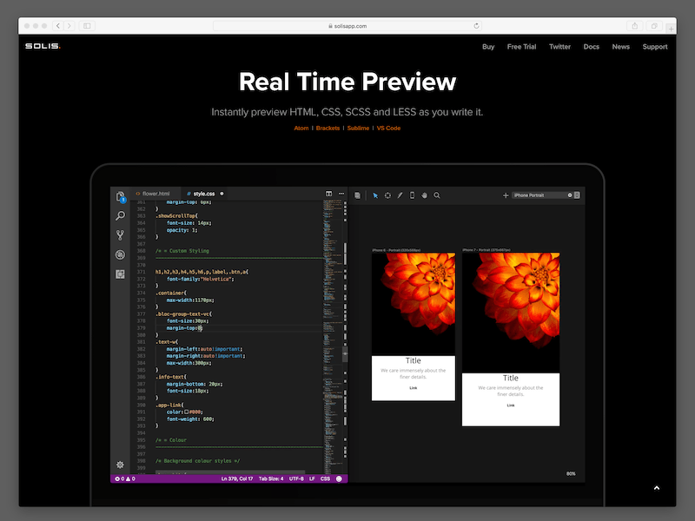The image size is (695, 521).
Task: Toggle the crosshair inspect tool in preview toolbar
Action: [x=388, y=195]
